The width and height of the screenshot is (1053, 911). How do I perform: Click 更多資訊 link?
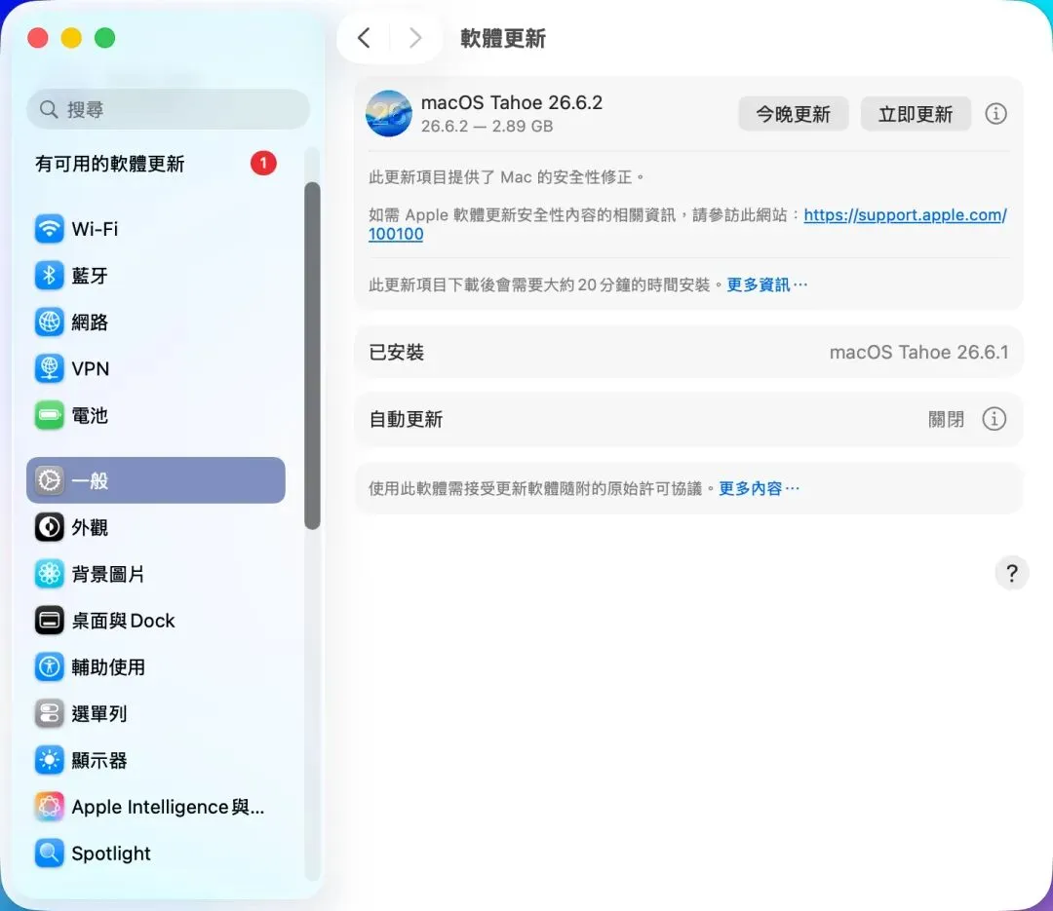pos(766,285)
